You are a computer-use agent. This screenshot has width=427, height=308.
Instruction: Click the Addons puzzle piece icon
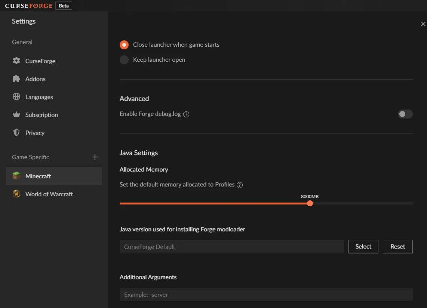click(16, 79)
